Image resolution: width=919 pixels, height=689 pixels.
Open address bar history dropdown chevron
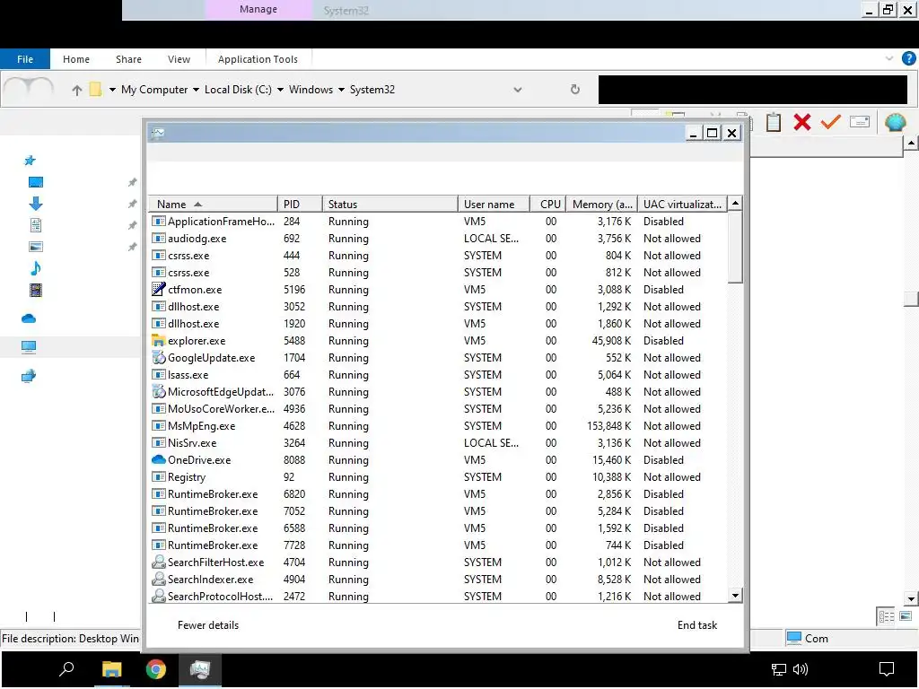coord(518,90)
